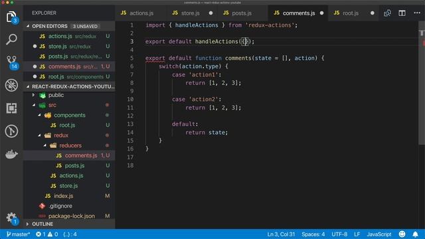
Task: Open the GitLens view in activity bar
Action: click(x=11, y=131)
